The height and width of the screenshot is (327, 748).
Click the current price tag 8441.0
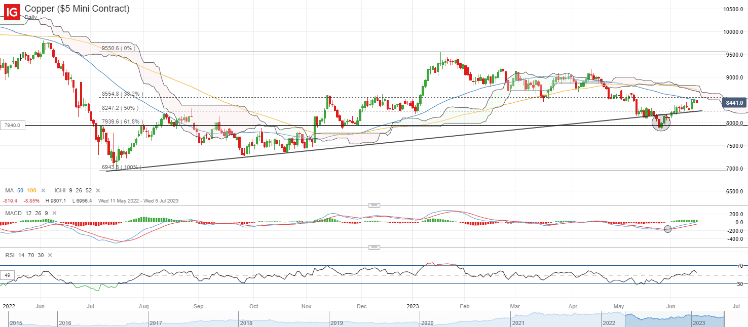[734, 103]
